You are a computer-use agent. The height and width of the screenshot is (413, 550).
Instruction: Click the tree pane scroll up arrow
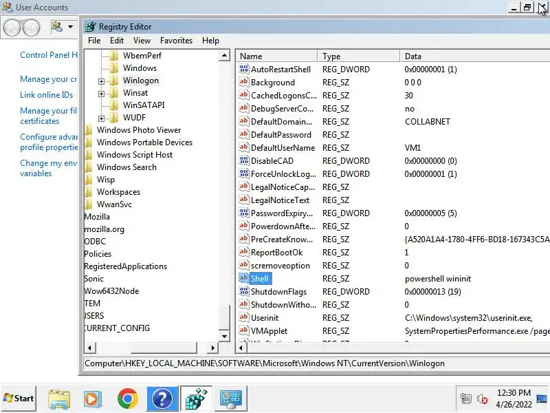coord(224,56)
